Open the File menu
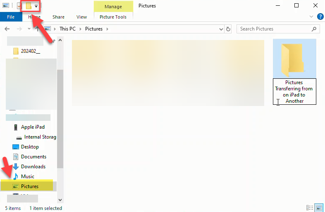The image size is (325, 212). [x=11, y=17]
